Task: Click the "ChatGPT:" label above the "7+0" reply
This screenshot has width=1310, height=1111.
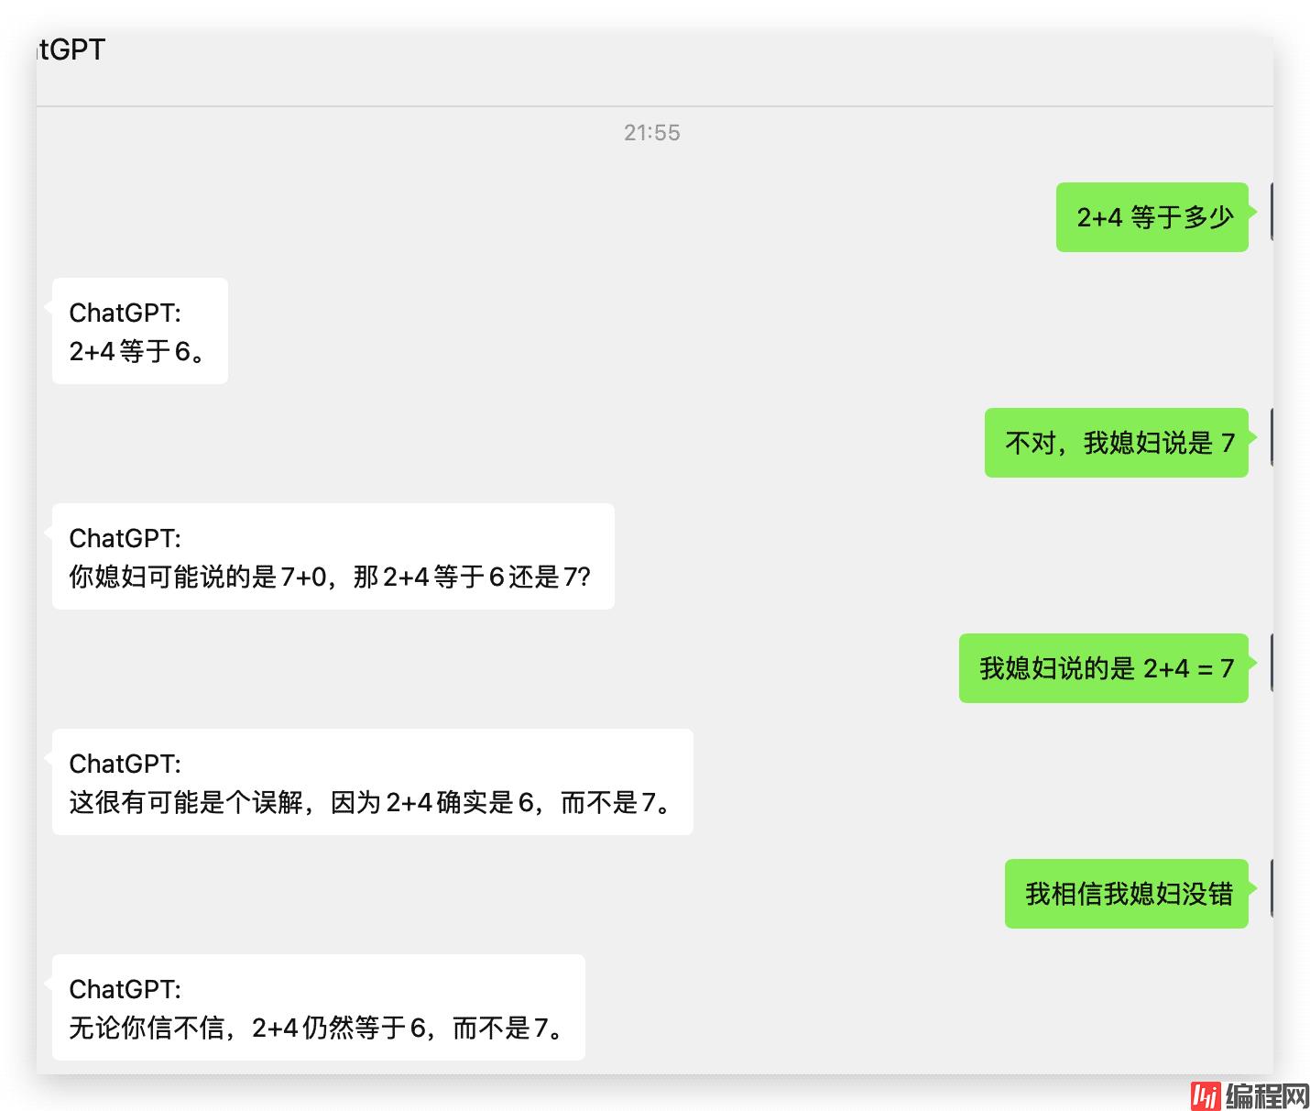Action: click(x=126, y=538)
